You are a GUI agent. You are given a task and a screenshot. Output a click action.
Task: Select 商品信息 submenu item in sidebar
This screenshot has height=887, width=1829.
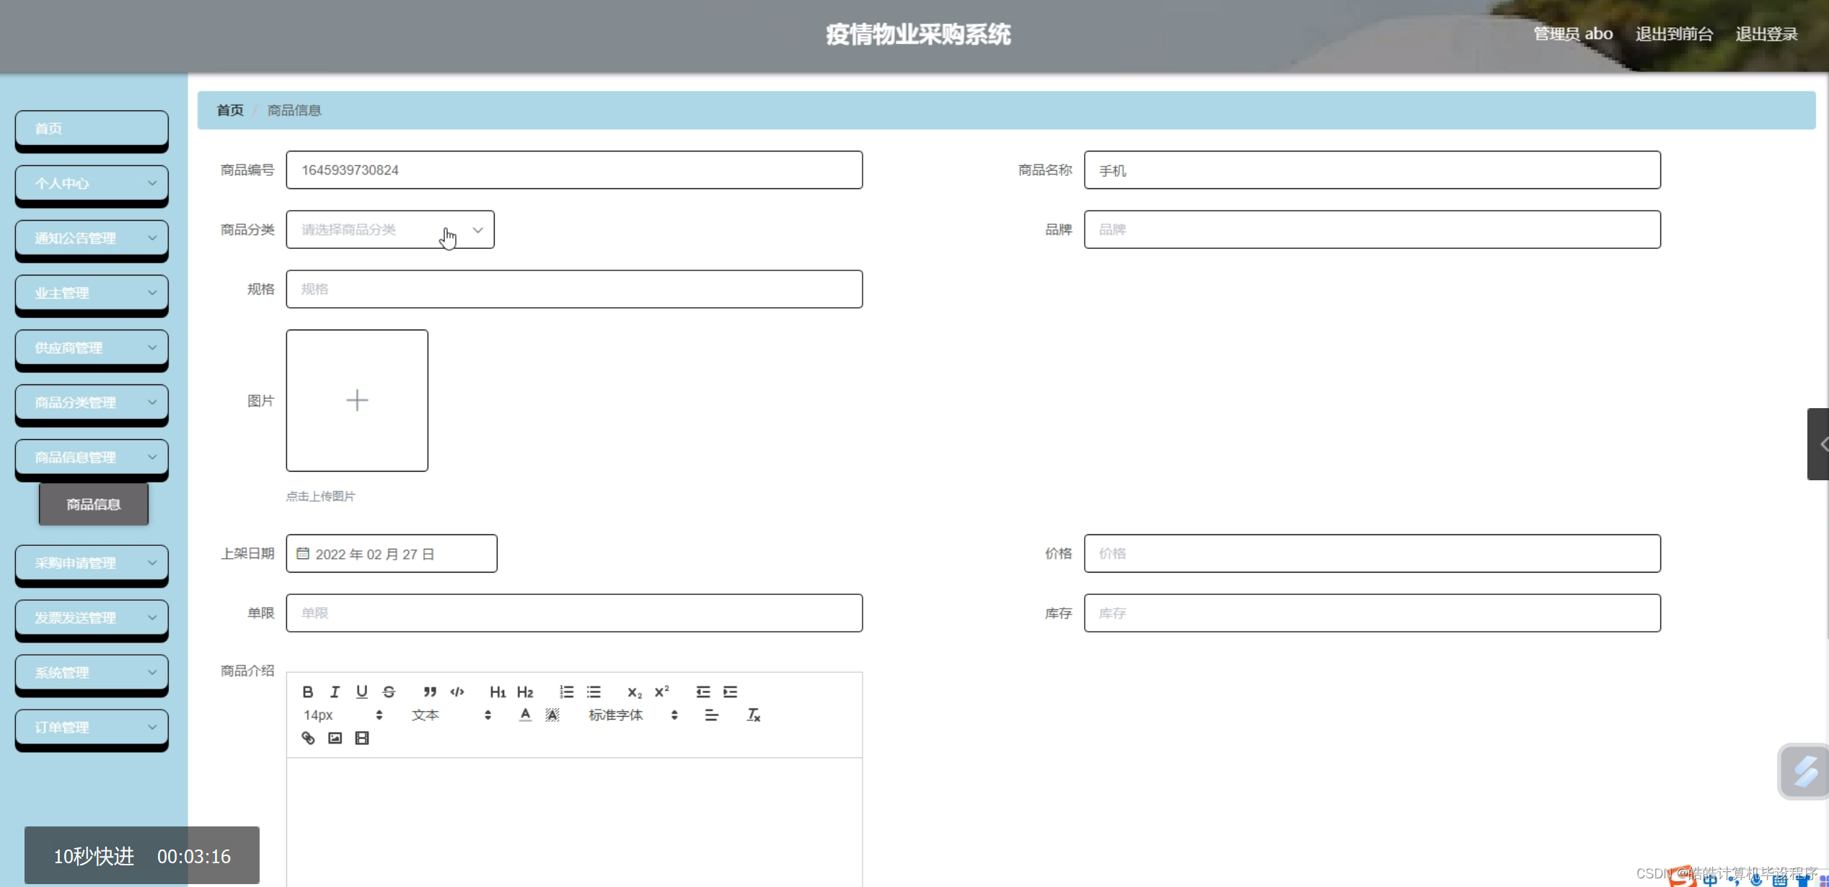point(94,504)
